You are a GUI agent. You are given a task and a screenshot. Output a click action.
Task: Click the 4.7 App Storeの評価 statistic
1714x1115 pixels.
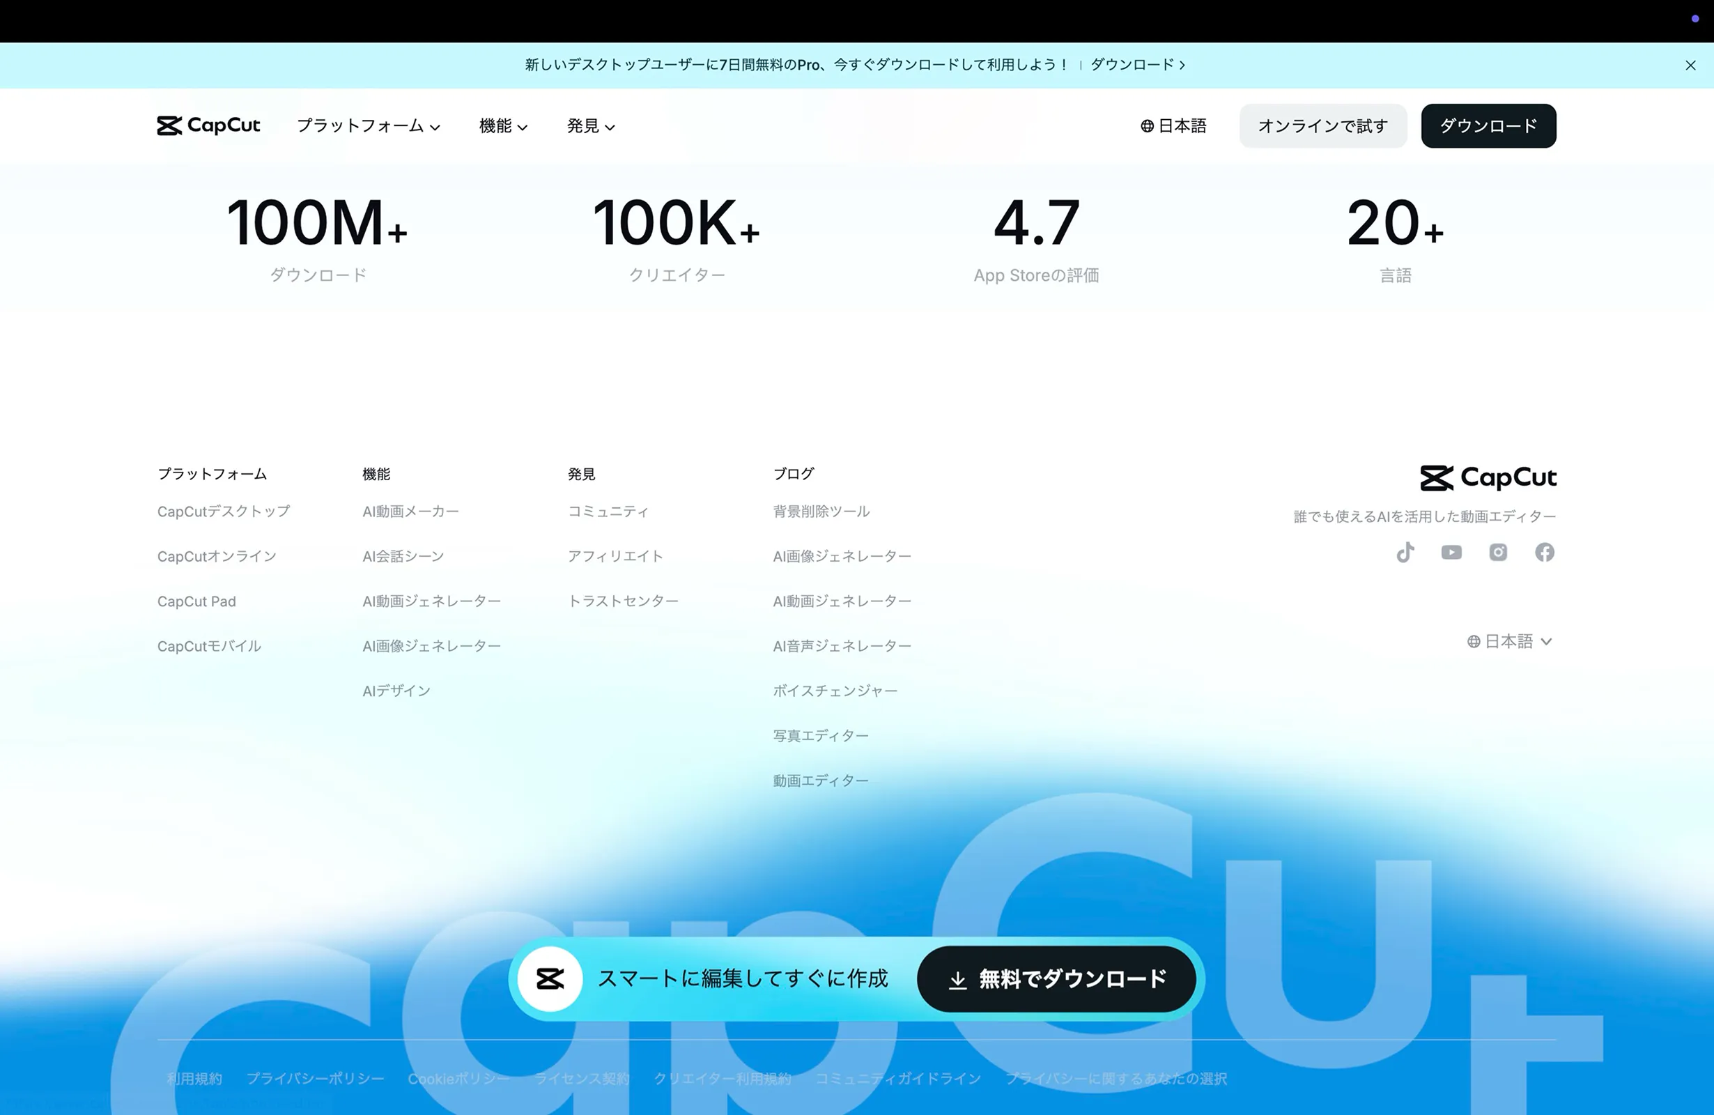[x=1036, y=240]
